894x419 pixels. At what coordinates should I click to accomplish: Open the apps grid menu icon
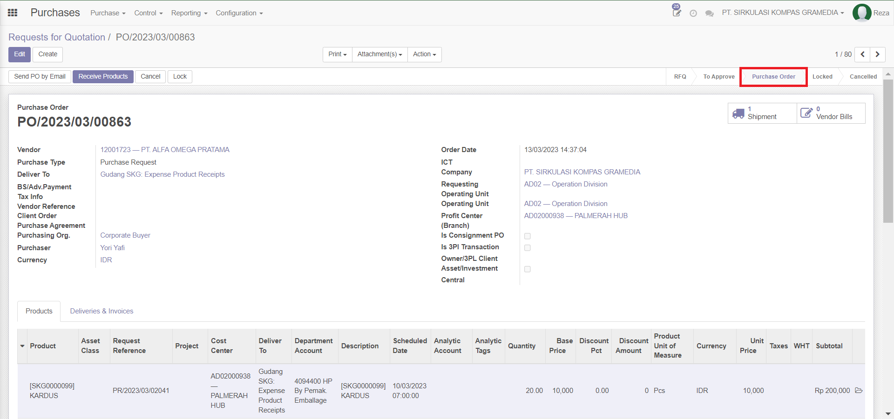[13, 13]
